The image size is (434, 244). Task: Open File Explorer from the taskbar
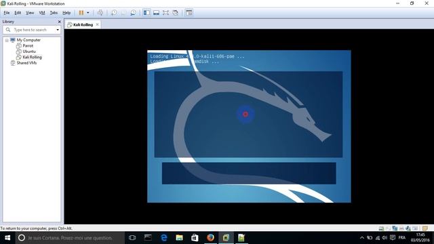(x=179, y=238)
